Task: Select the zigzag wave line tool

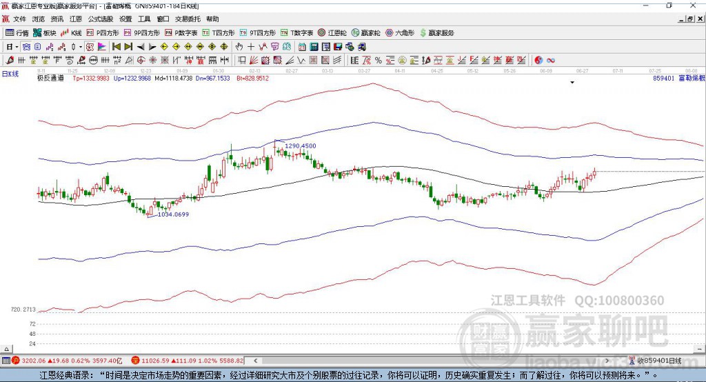Action: [301, 61]
